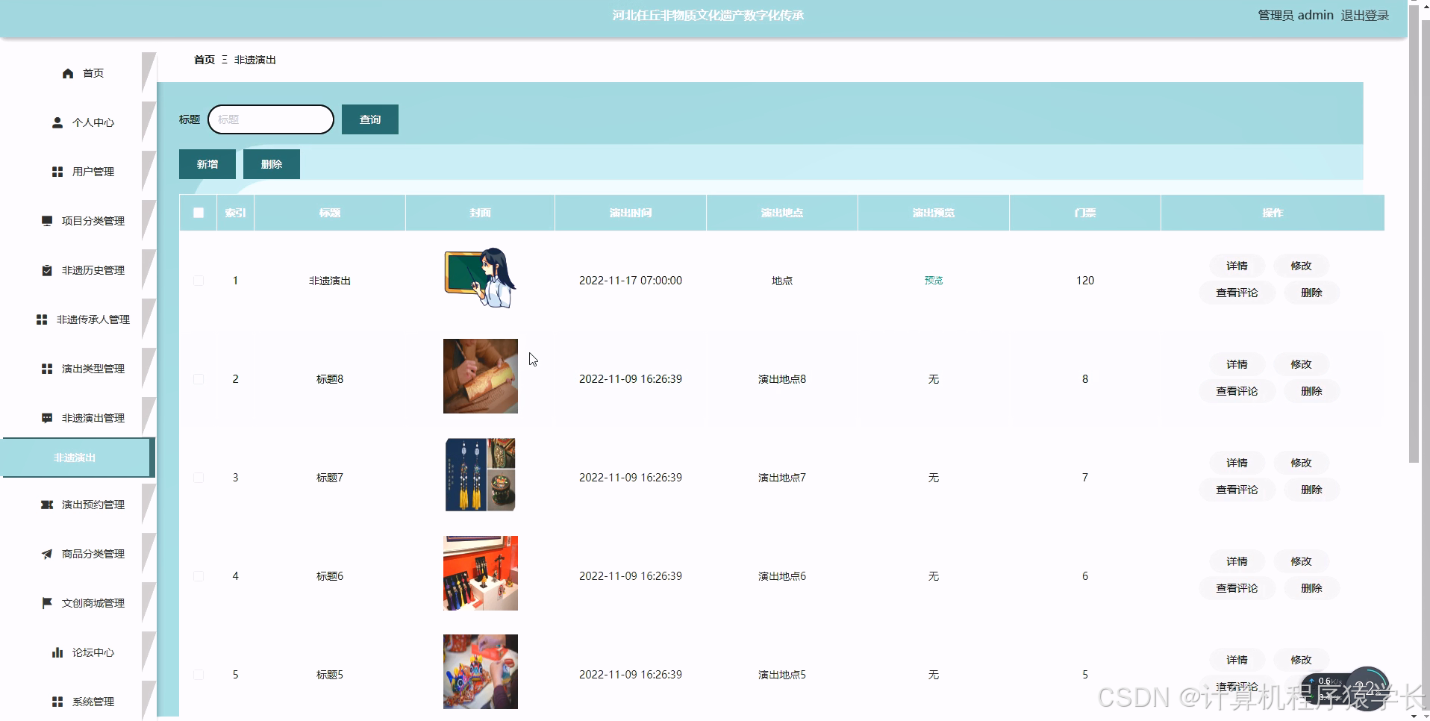The height and width of the screenshot is (721, 1430).
Task: Open 详情 for the 标题5 row
Action: click(x=1237, y=660)
